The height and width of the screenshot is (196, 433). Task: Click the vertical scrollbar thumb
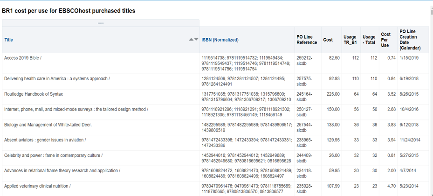(x=431, y=12)
